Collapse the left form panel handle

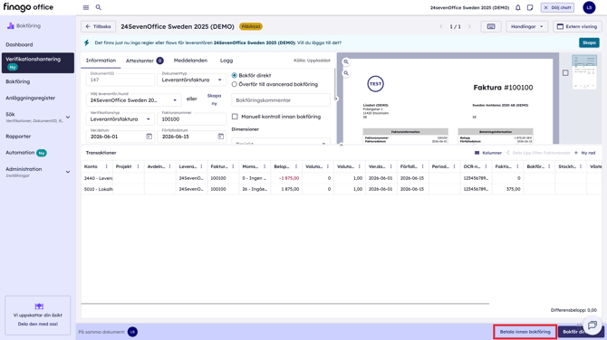[335, 99]
